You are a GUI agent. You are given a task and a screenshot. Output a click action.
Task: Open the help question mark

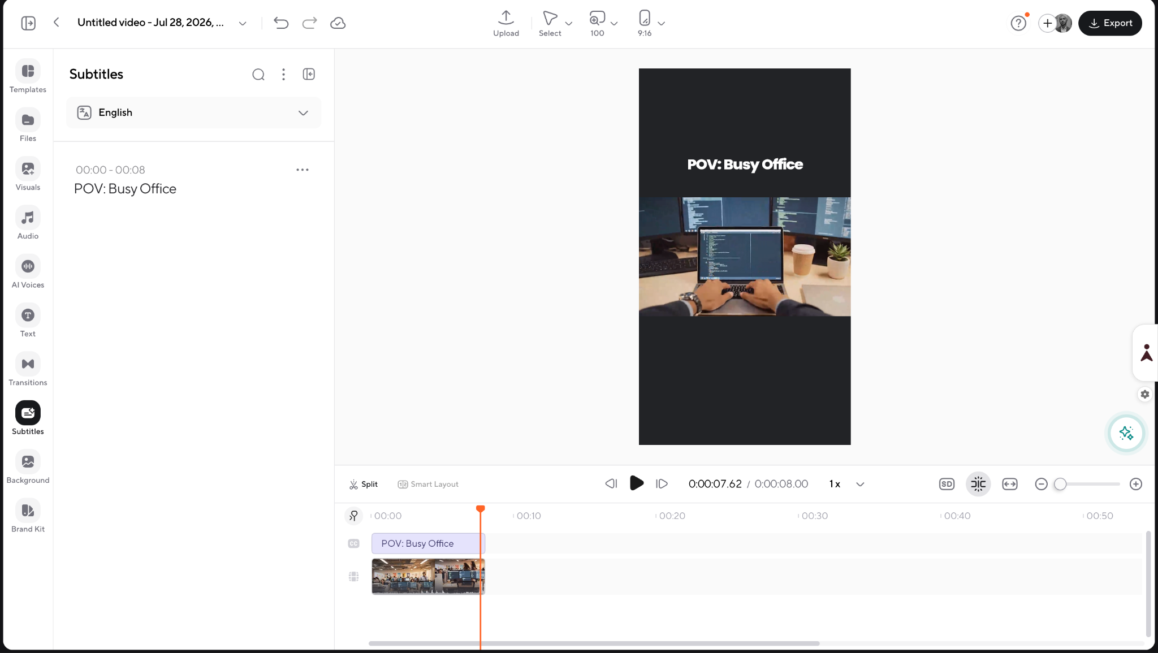[x=1018, y=23]
